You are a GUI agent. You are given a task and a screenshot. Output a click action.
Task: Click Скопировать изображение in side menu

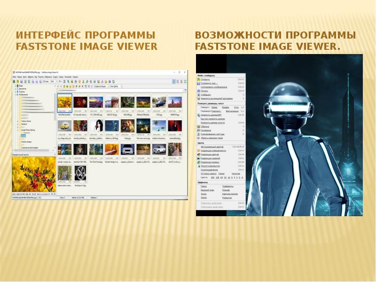(x=214, y=87)
